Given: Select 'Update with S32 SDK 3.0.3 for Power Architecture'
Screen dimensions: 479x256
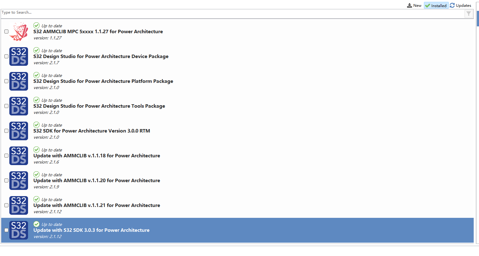Looking at the screenshot, I should [x=91, y=230].
